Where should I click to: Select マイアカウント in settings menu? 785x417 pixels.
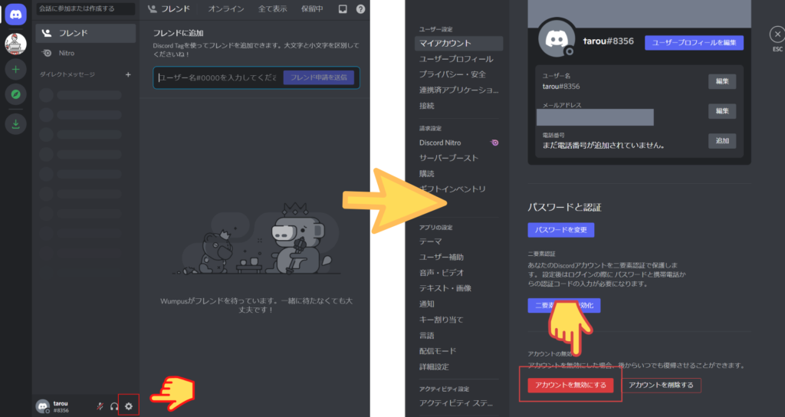coord(458,44)
